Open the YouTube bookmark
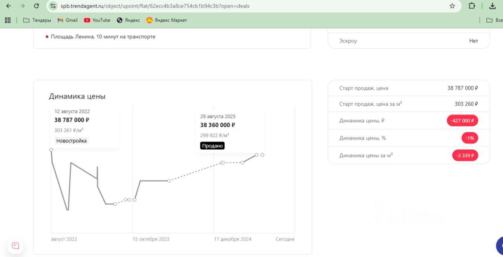This screenshot has width=503, height=257. point(97,20)
